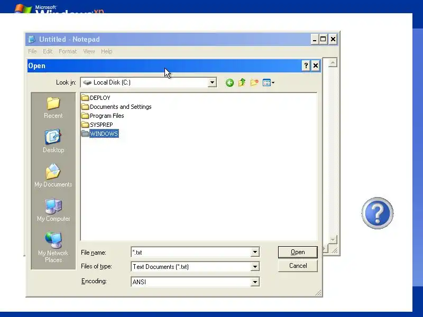Screen dimensions: 423x317
Task: Click the SYSPREP folder name
Action: (101, 125)
